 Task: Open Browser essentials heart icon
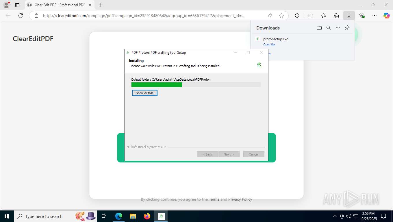(x=362, y=16)
